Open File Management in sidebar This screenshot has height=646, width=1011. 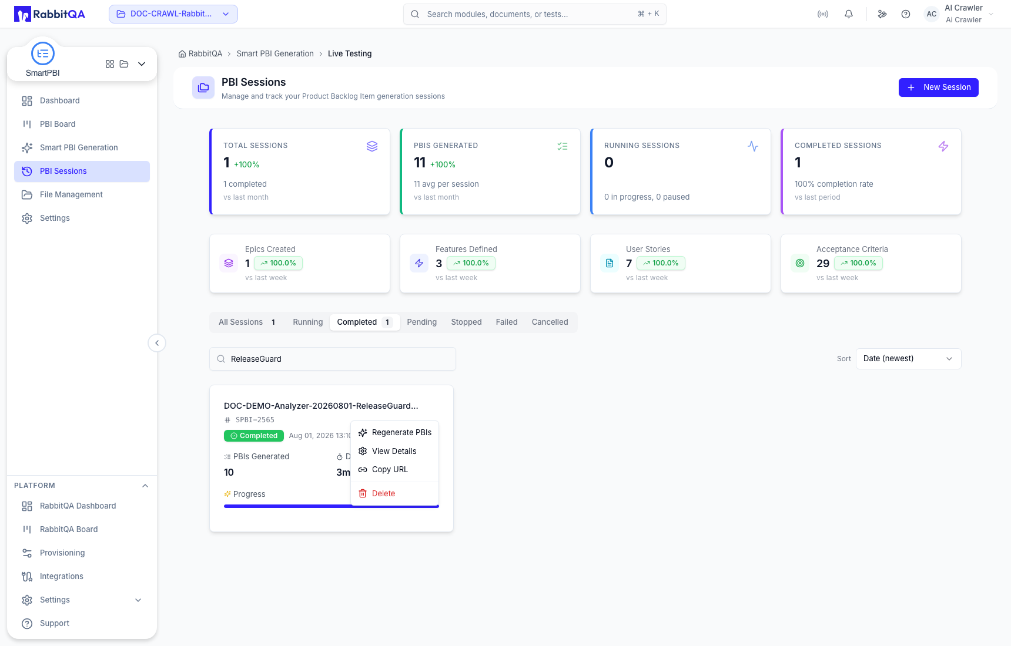click(x=82, y=195)
